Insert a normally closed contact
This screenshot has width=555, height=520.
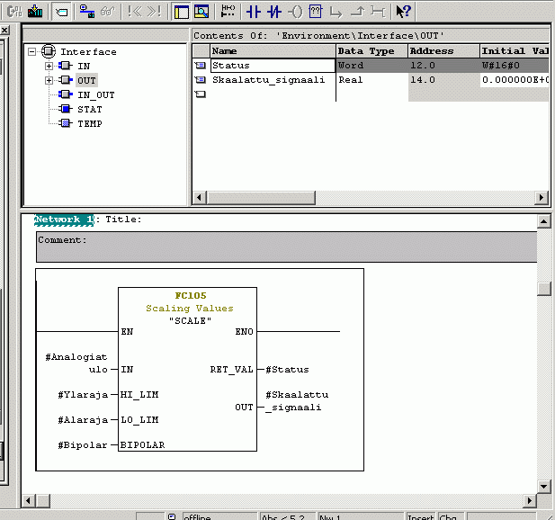tap(274, 12)
